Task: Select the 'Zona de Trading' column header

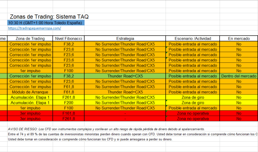Action: (30, 39)
